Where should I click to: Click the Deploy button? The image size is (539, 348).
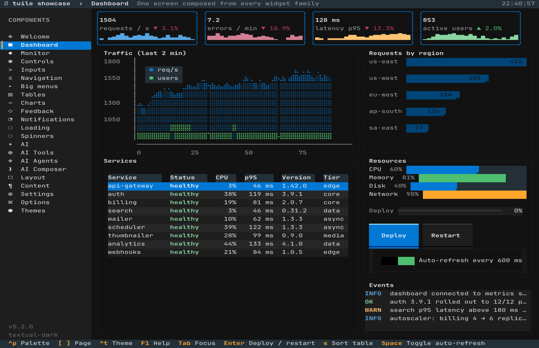394,236
